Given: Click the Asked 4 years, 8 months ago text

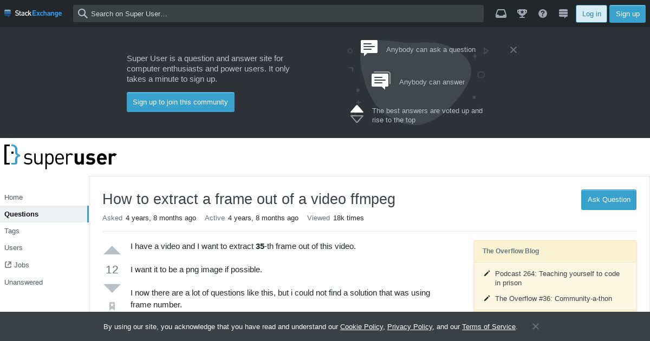Looking at the screenshot, I should 149,218.
